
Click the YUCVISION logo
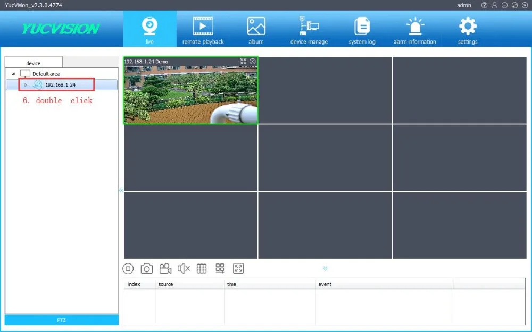[61, 29]
